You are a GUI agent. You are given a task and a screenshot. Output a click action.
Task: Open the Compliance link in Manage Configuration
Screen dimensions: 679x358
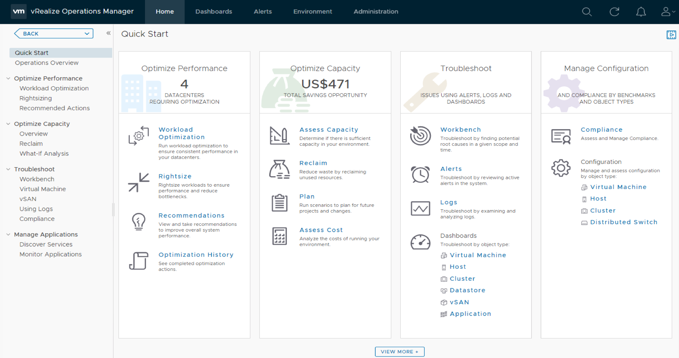602,129
